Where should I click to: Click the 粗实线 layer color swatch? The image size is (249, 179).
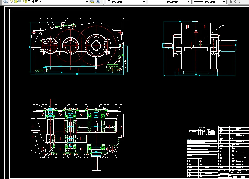29,2
